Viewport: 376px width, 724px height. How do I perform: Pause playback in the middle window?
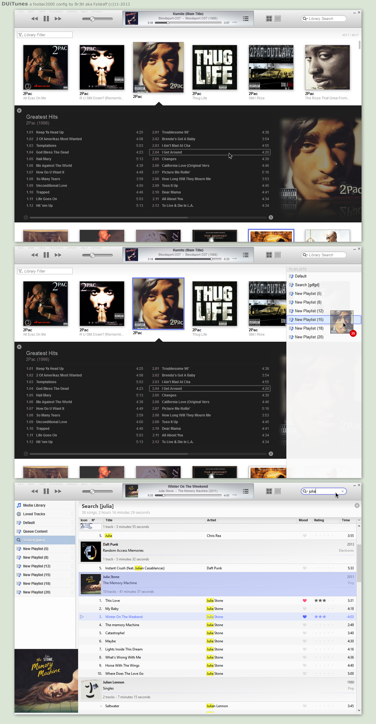coord(46,255)
